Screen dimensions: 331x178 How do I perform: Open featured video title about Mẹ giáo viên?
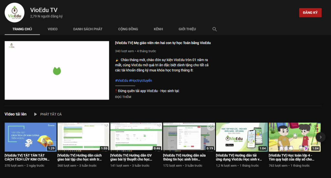(163, 43)
